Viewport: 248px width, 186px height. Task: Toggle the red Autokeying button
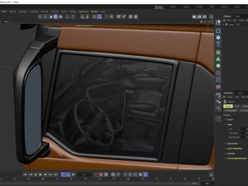click(101, 175)
